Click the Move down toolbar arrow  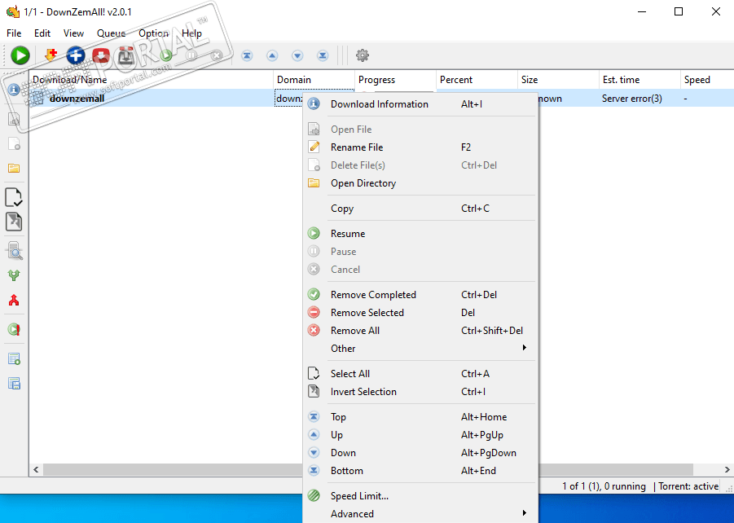click(x=297, y=55)
